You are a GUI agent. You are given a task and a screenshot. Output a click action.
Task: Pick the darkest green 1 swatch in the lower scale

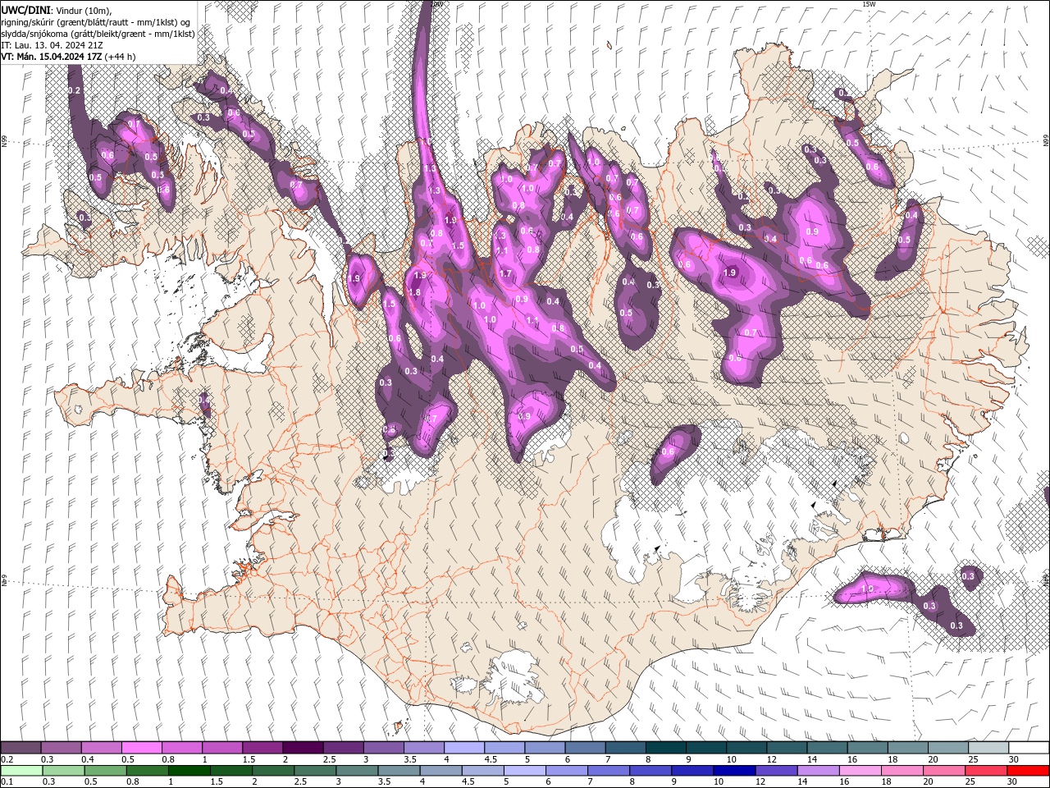(x=189, y=770)
